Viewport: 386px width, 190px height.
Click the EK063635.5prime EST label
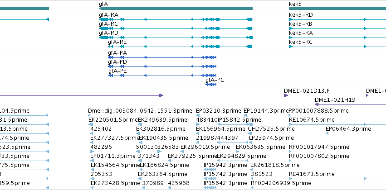(x=260, y=147)
